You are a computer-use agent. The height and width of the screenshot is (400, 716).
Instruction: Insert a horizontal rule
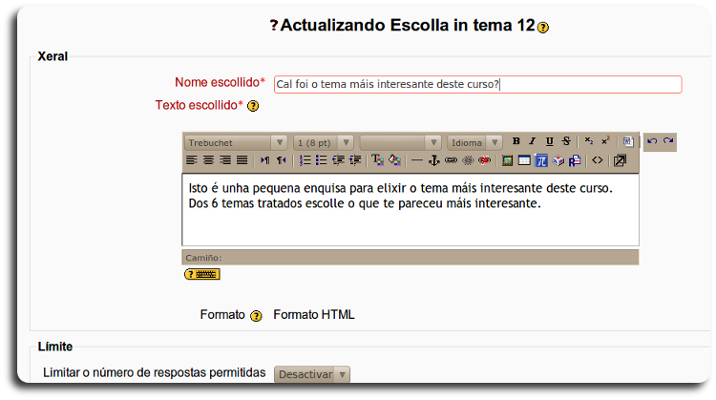click(x=417, y=160)
